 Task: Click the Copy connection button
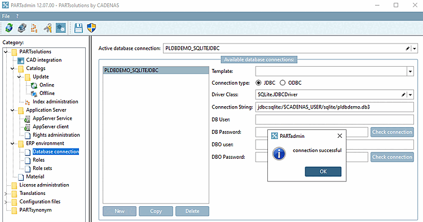point(156,211)
